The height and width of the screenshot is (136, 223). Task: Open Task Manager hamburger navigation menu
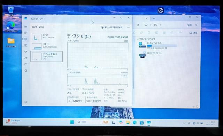[25, 26]
